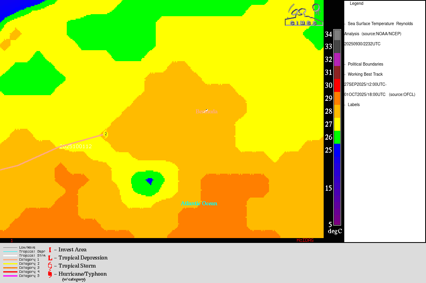Screen dimensions: 426x283
Task: Select the Working Best Track legend entry
Action: [365, 74]
